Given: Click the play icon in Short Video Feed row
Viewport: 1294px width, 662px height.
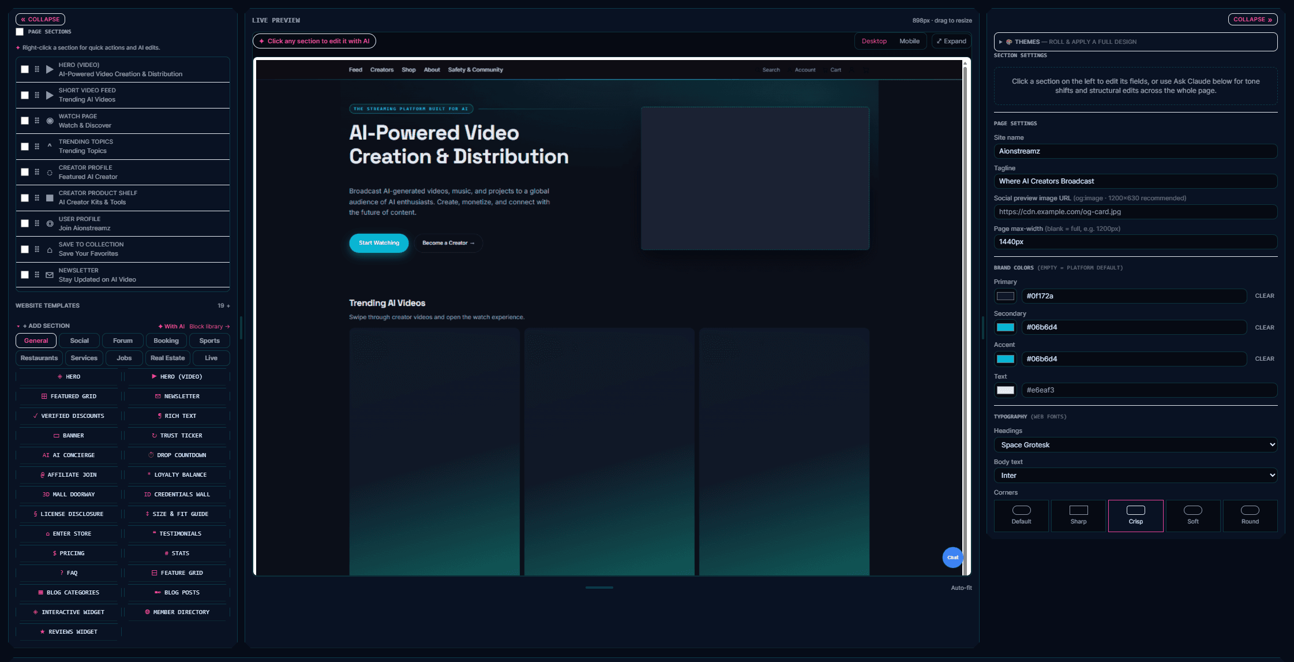Looking at the screenshot, I should [x=50, y=95].
